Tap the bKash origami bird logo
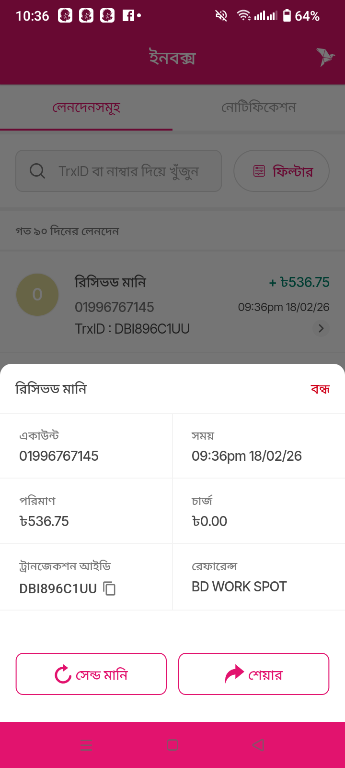 [x=325, y=58]
